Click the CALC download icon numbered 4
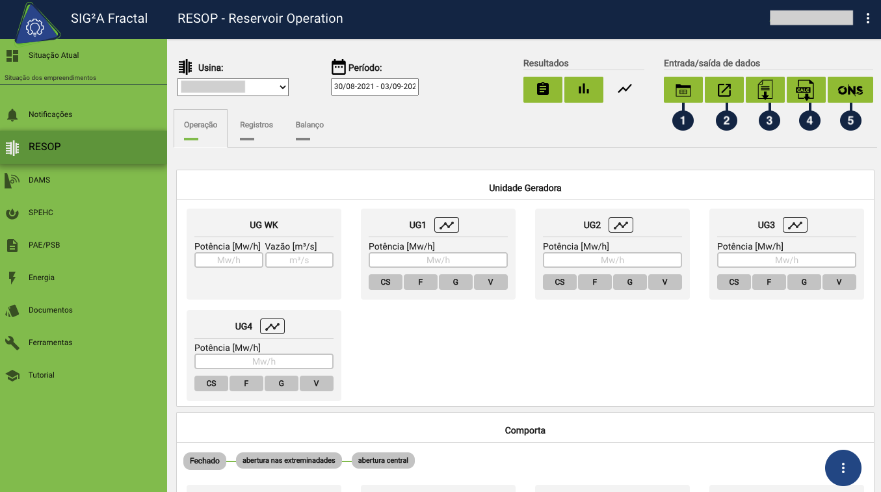 click(x=806, y=90)
